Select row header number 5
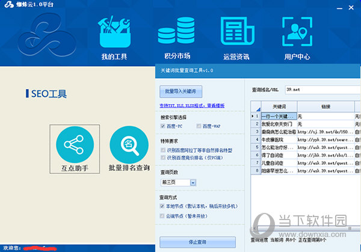Screen dimensions: 361x252 [x=256, y=147]
